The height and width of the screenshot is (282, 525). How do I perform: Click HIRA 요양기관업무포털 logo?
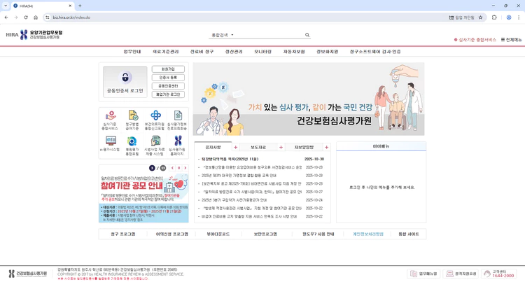(x=34, y=34)
